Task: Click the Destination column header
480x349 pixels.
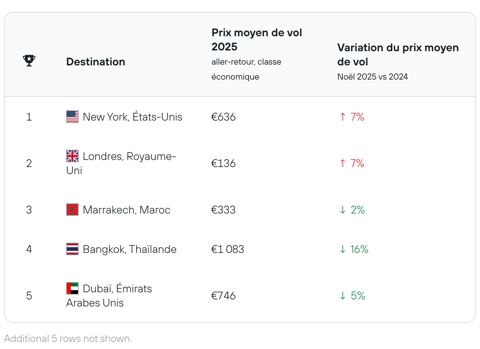Action: point(96,62)
